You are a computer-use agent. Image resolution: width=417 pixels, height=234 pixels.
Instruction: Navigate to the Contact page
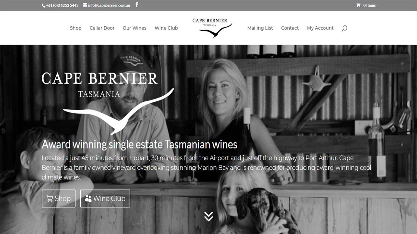(290, 28)
